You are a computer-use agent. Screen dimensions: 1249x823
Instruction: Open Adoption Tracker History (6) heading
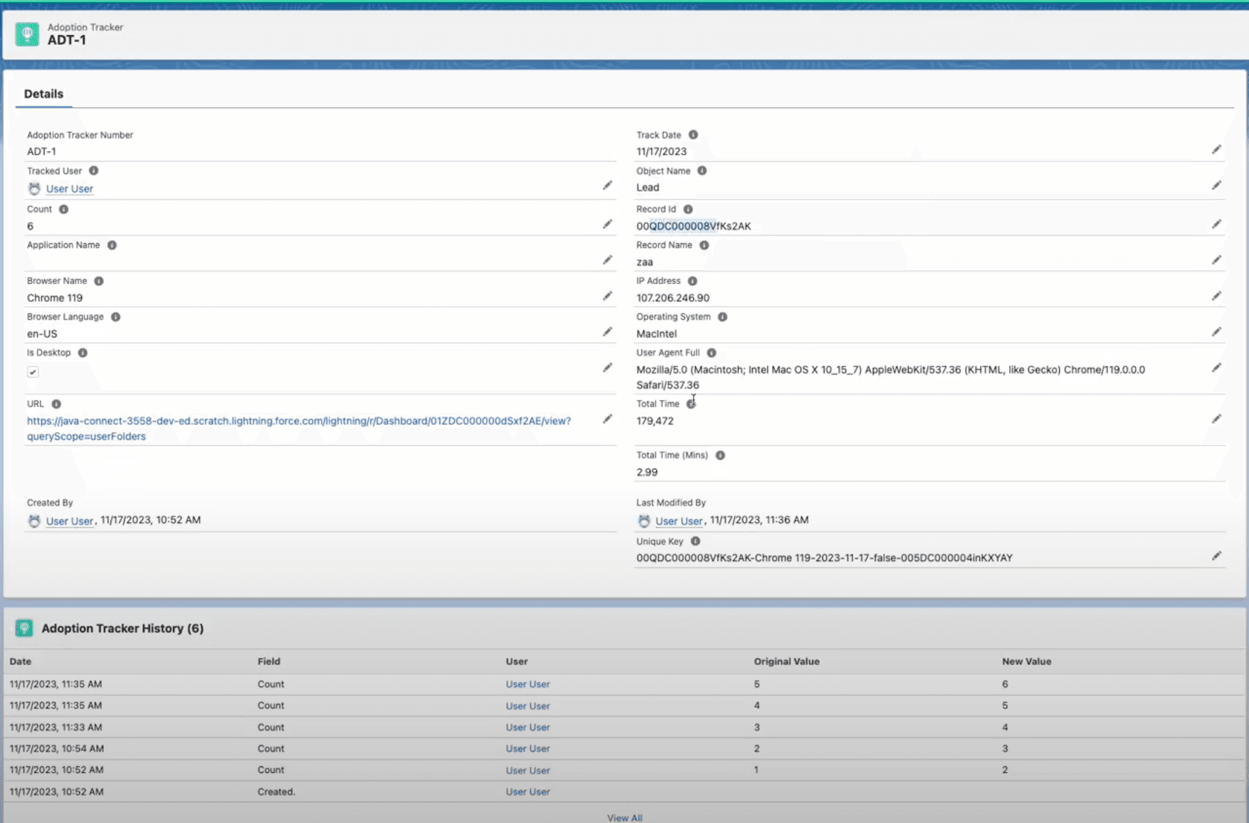[122, 628]
